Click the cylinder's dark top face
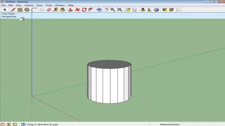The height and width of the screenshot is (126, 225). pos(109,64)
